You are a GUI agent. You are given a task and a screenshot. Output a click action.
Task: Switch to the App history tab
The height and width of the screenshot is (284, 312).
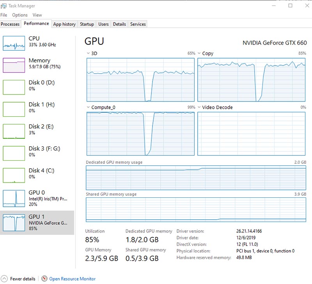[64, 24]
